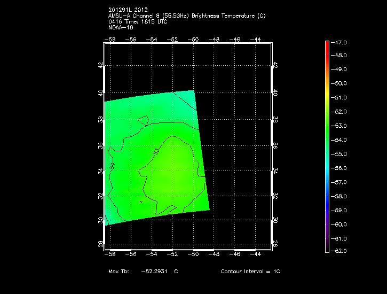Select the -51.0 color scale label

[341, 98]
